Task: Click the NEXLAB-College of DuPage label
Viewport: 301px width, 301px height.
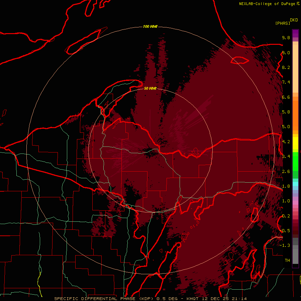Action: coord(267,4)
